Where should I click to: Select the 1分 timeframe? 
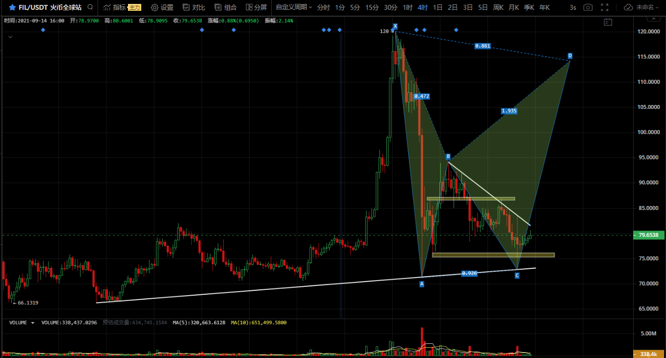340,7
